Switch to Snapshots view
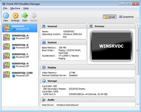This screenshot has width=141, height=112. (126, 17)
